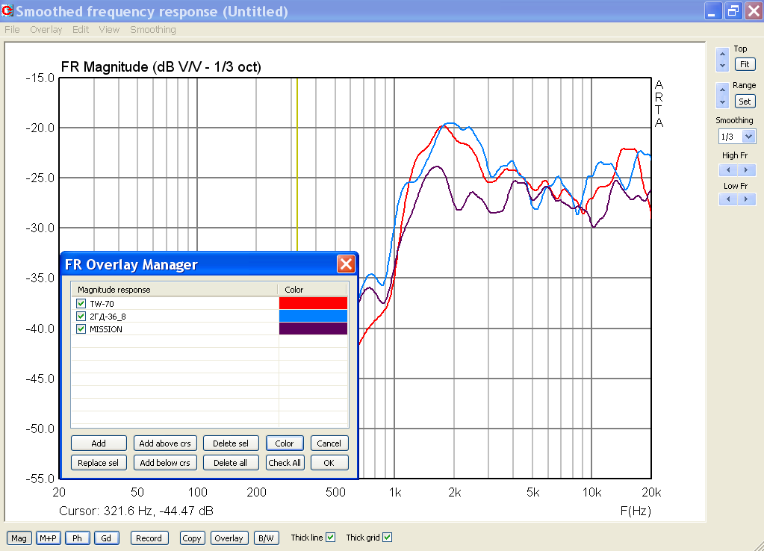Click Check All button
Screen dimensions: 764x551
click(x=285, y=463)
